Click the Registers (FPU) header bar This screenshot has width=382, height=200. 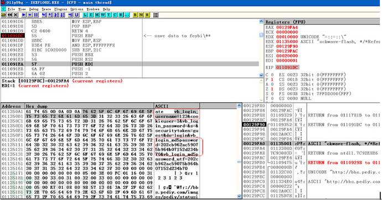point(322,22)
